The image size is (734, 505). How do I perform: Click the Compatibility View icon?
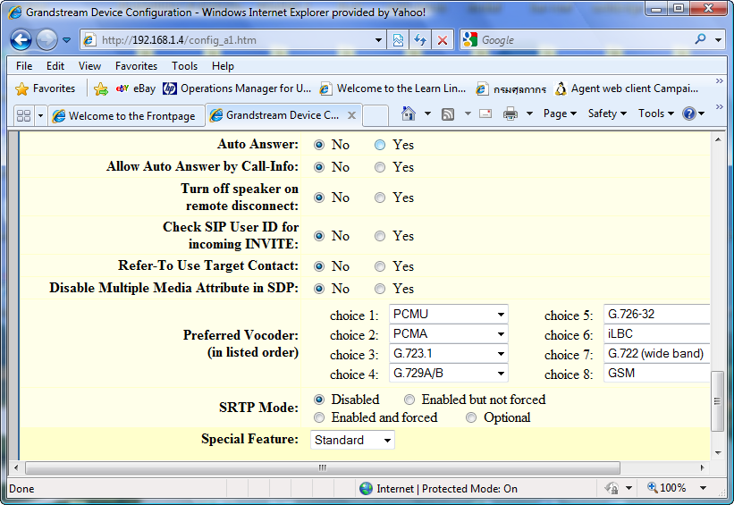[398, 40]
